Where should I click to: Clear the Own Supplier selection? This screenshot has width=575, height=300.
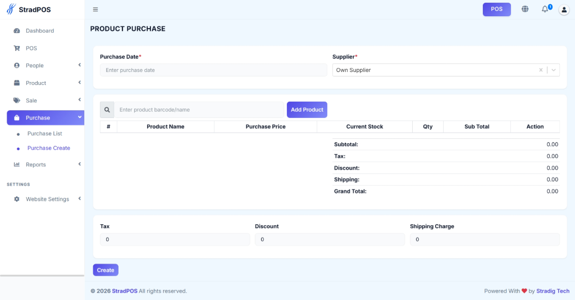[541, 70]
